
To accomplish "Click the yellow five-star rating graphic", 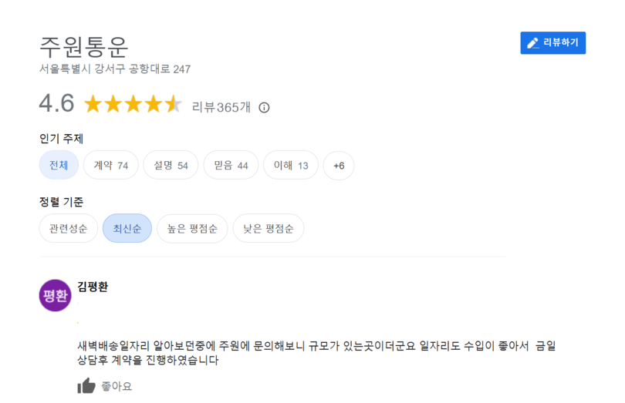I will pos(133,104).
